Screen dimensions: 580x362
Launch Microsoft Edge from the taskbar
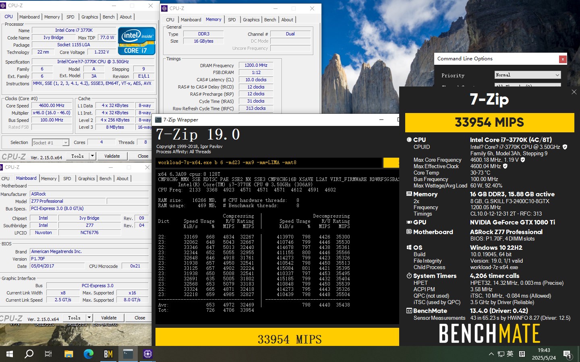[x=89, y=354]
